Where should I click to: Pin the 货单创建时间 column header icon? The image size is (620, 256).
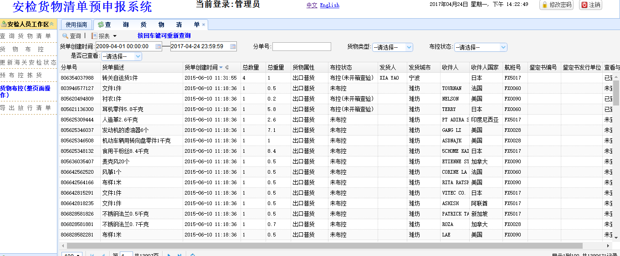pyautogui.click(x=227, y=67)
